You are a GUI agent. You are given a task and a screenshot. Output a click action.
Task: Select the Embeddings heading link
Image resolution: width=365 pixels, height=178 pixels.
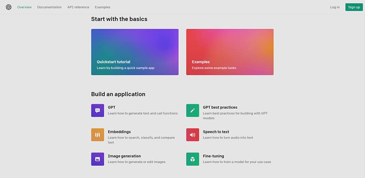[x=119, y=131]
